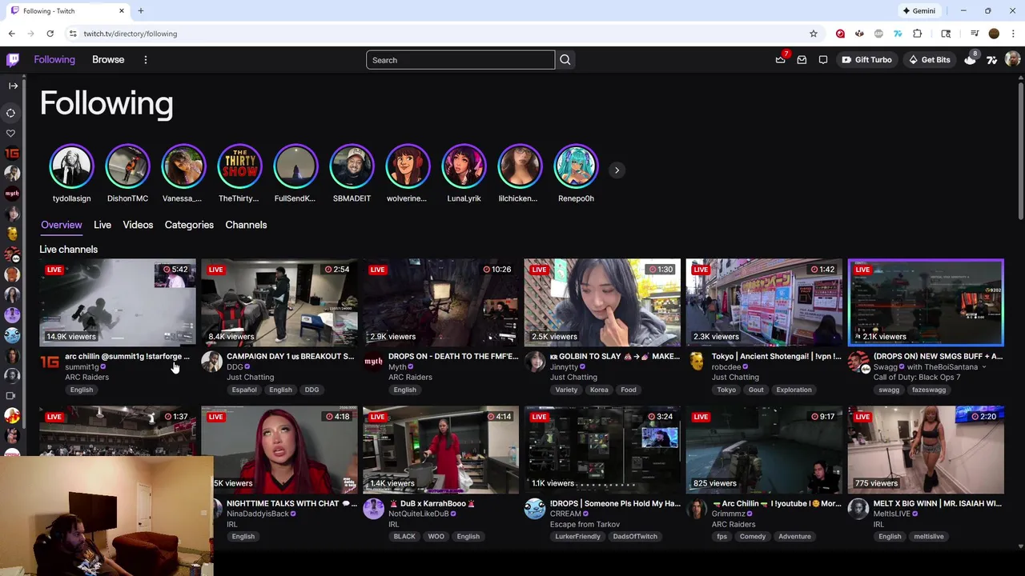
Task: Open TheThirty Show story avatar
Action: coord(239,166)
